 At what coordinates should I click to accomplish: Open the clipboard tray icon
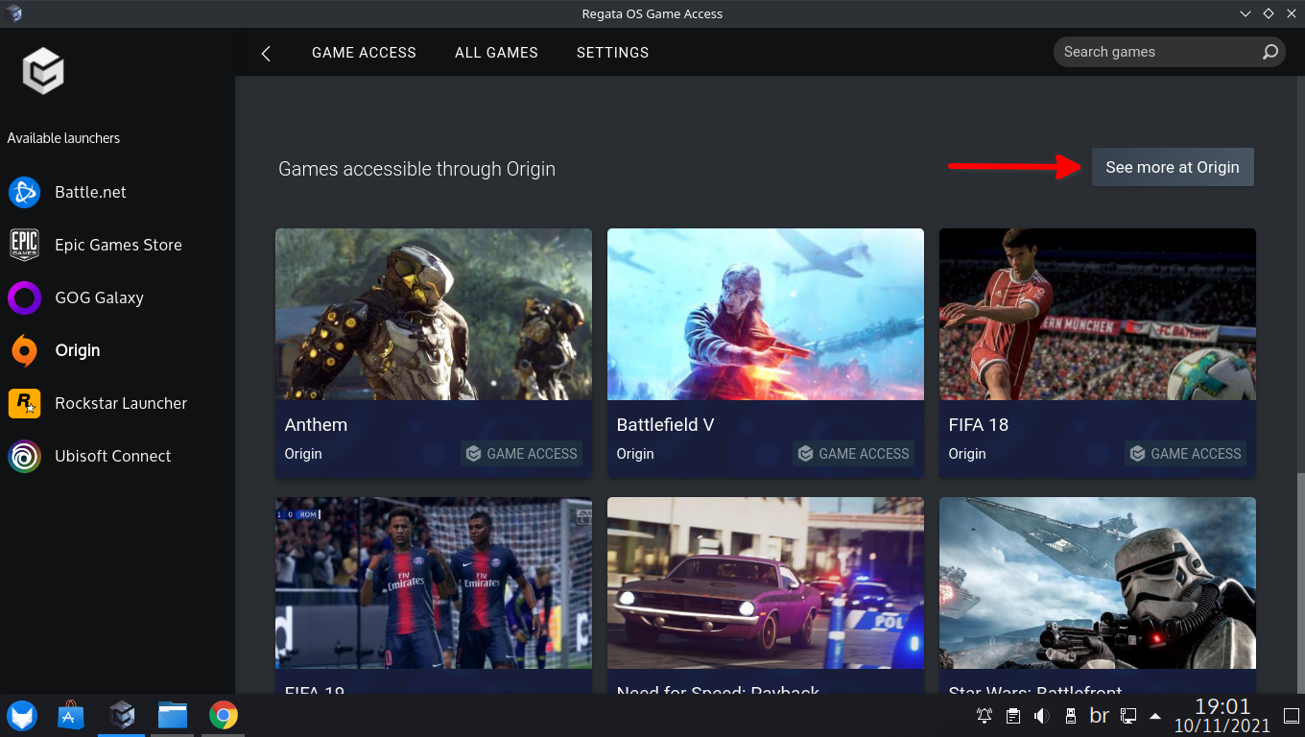click(1013, 716)
